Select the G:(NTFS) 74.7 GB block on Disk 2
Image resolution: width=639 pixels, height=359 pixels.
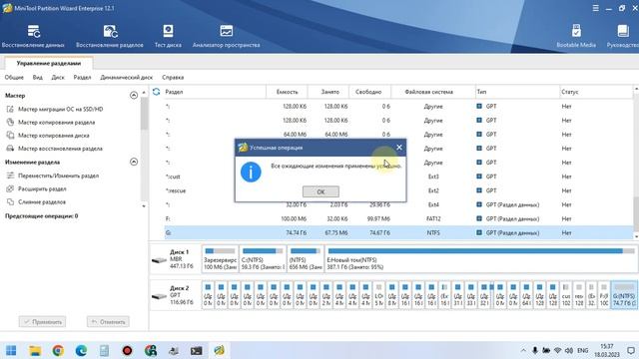pos(624,295)
